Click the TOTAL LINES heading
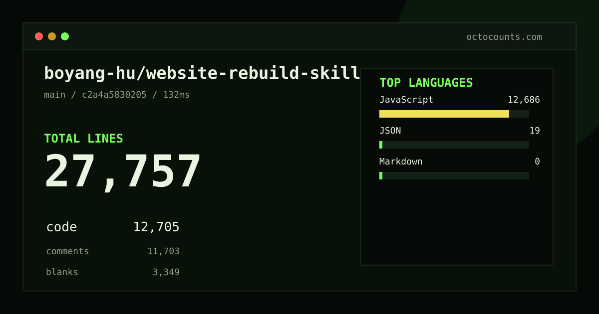Image resolution: width=599 pixels, height=314 pixels. click(x=83, y=139)
